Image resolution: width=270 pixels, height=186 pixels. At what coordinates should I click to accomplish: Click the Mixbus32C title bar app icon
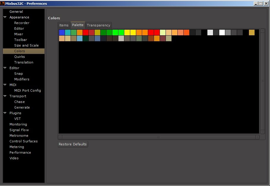pos(2,4)
